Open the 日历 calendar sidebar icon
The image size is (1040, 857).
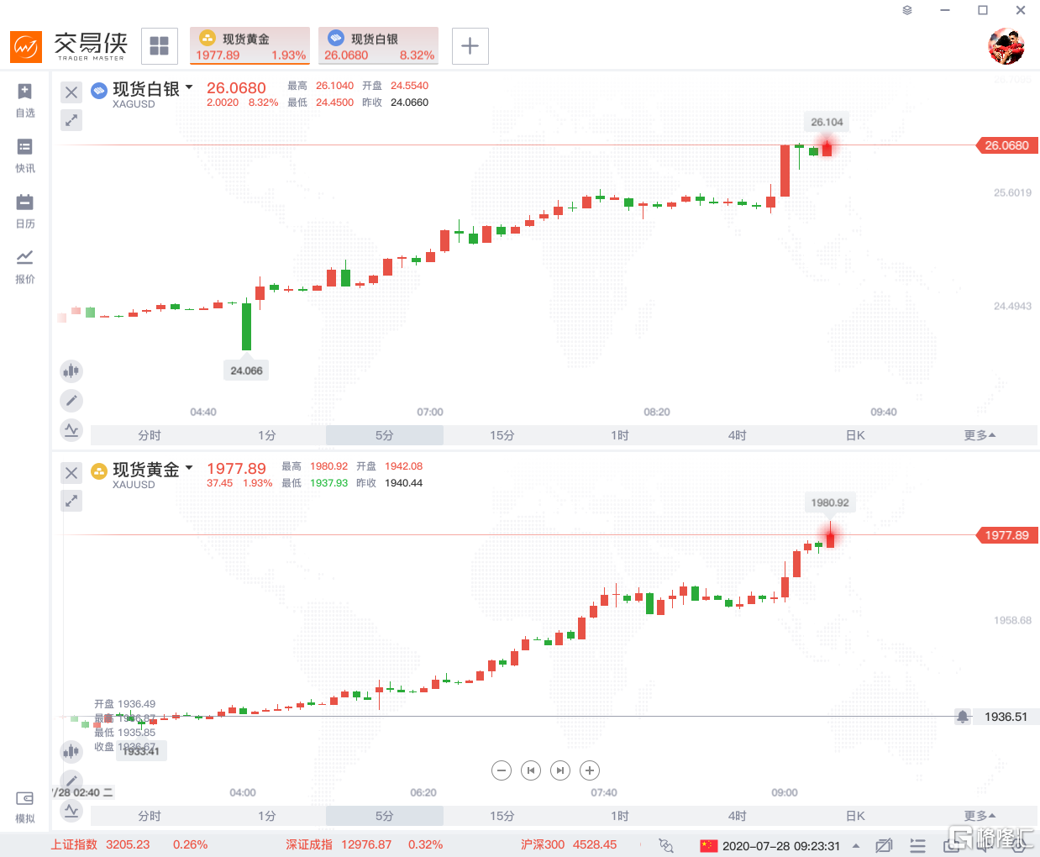pos(25,210)
